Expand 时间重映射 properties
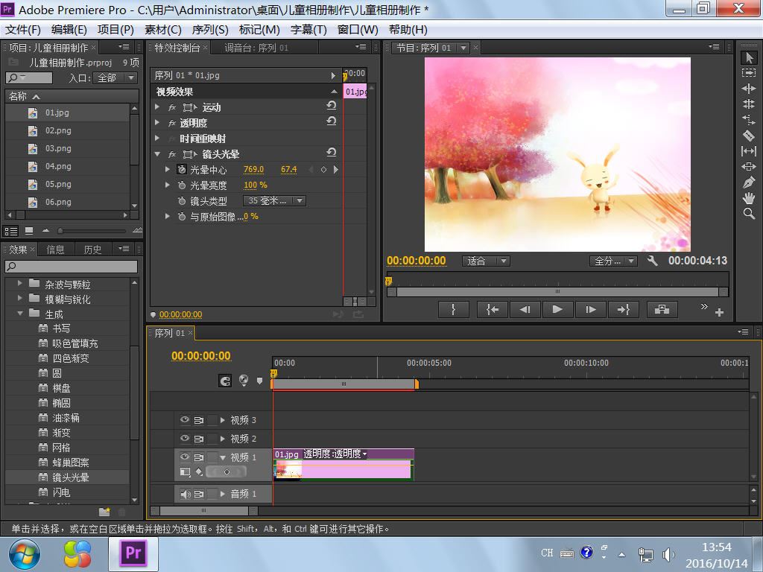 (157, 138)
